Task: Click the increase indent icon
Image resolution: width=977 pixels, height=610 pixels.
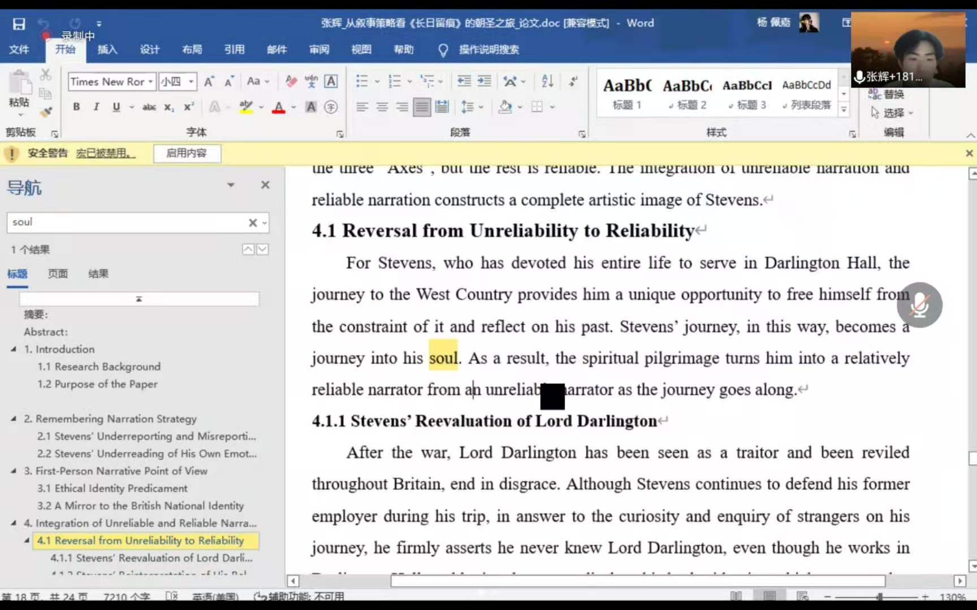Action: point(485,81)
